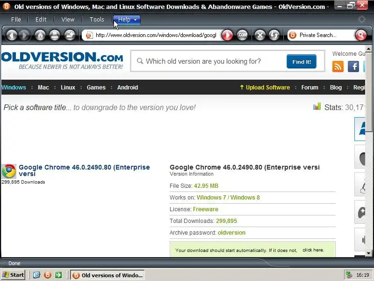Click page scrollbar down arrow
Screen dimensions: 374x281
click(x=368, y=253)
